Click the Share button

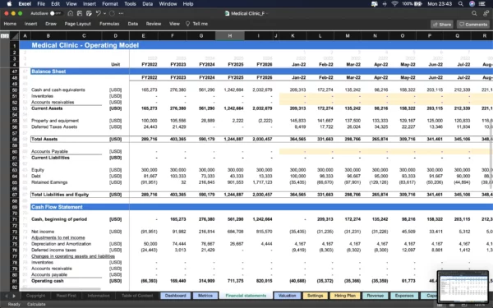point(442,24)
